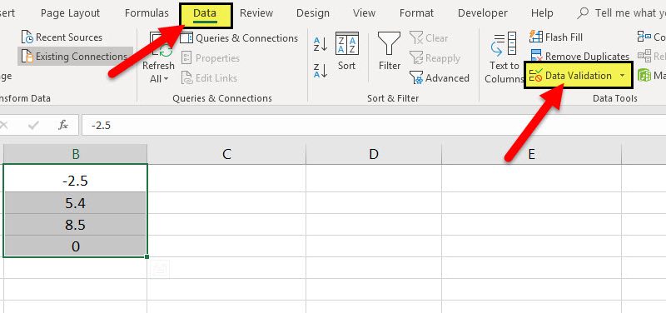Click Remove Duplicates
The height and width of the screenshot is (313, 666).
click(x=579, y=55)
